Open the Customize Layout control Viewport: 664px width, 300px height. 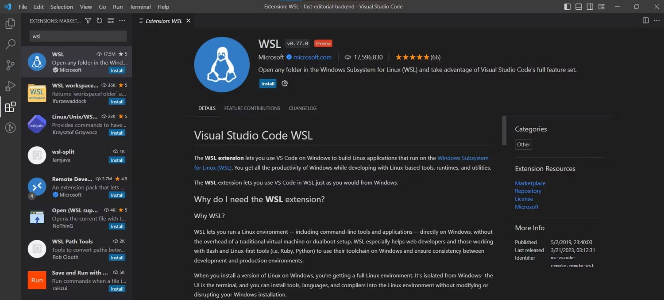pos(601,7)
